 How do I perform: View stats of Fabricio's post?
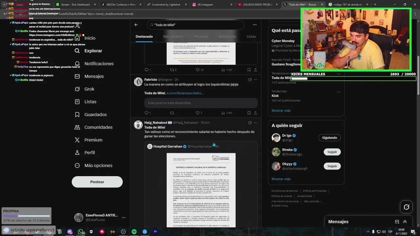pyautogui.click(x=227, y=113)
